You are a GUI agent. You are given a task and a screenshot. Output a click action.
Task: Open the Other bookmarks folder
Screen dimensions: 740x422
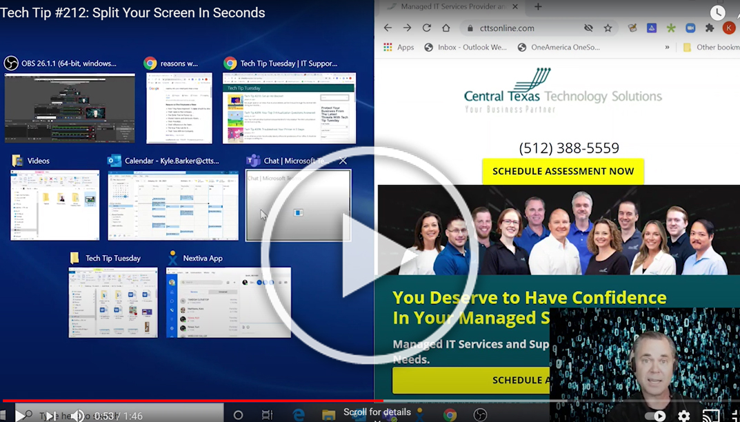tap(711, 47)
